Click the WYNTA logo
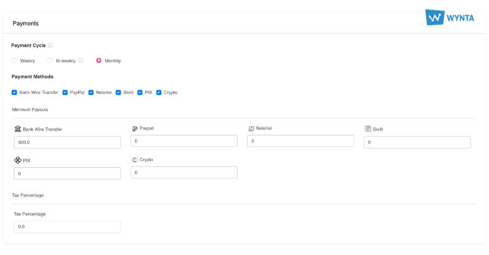This screenshot has width=489, height=255. (450, 17)
